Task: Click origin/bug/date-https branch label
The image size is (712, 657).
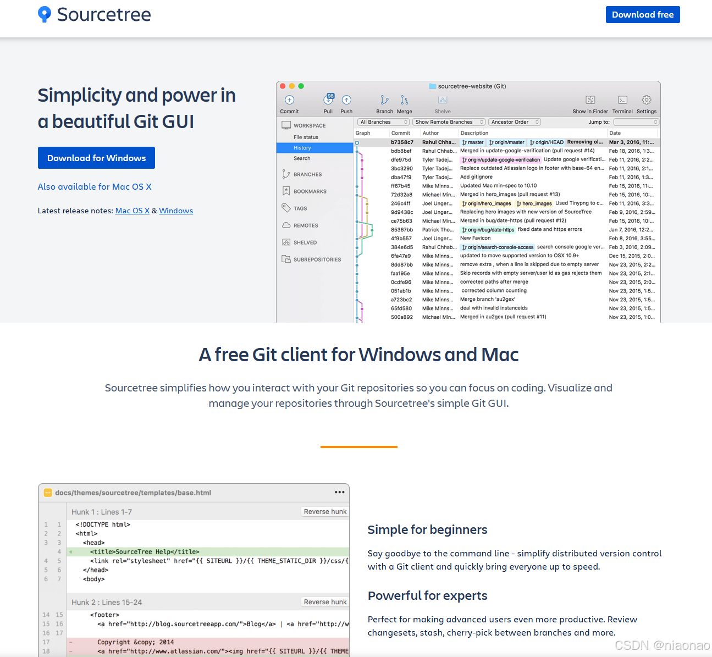Action: tap(488, 230)
